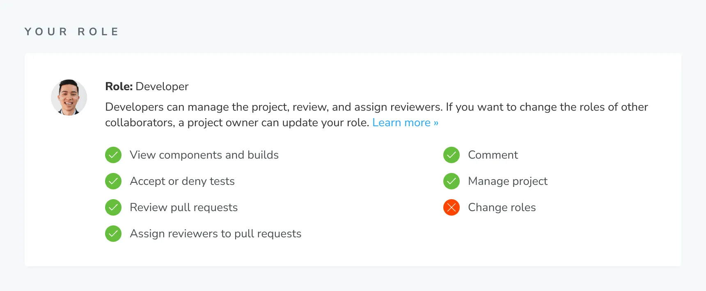Click the user profile avatar photo
The image size is (706, 291).
pos(69,98)
